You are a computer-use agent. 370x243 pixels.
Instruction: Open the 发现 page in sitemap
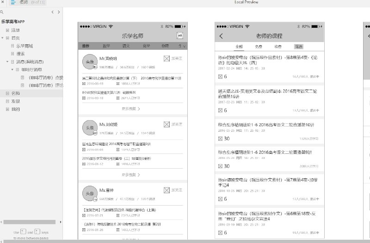pos(15,101)
